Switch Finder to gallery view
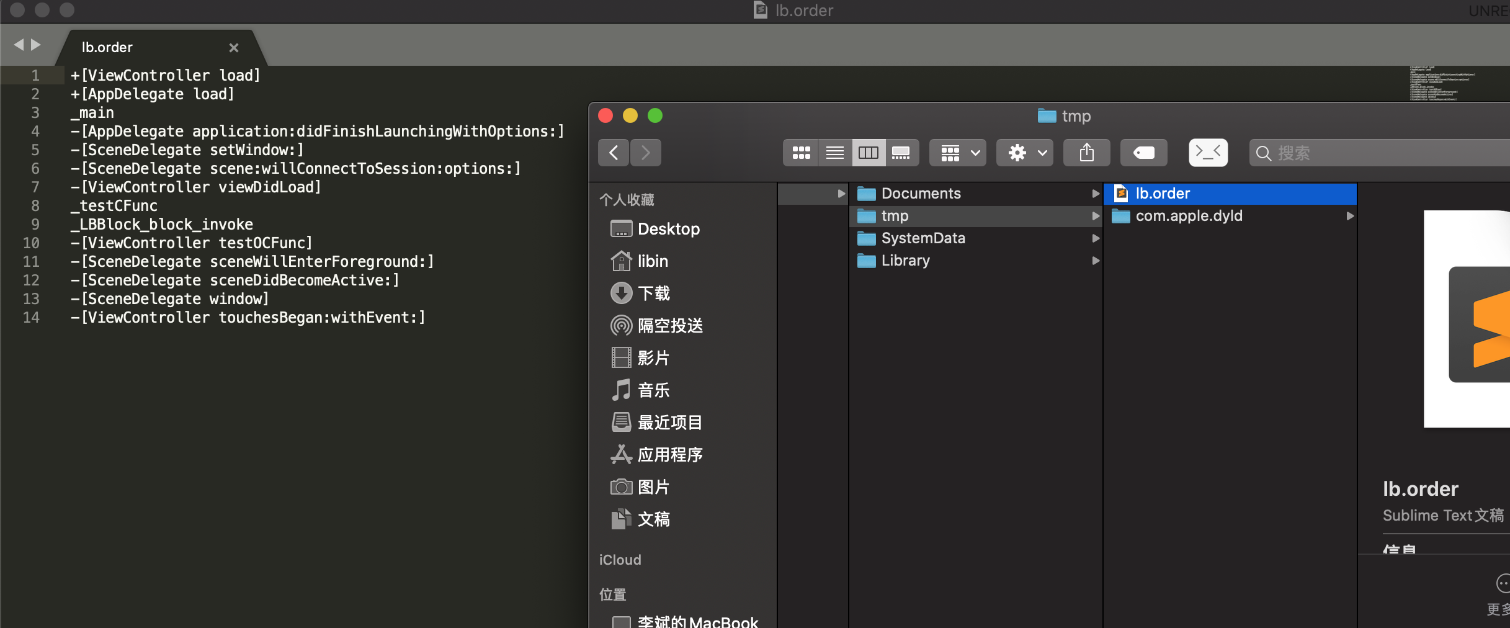The width and height of the screenshot is (1510, 628). pyautogui.click(x=901, y=153)
